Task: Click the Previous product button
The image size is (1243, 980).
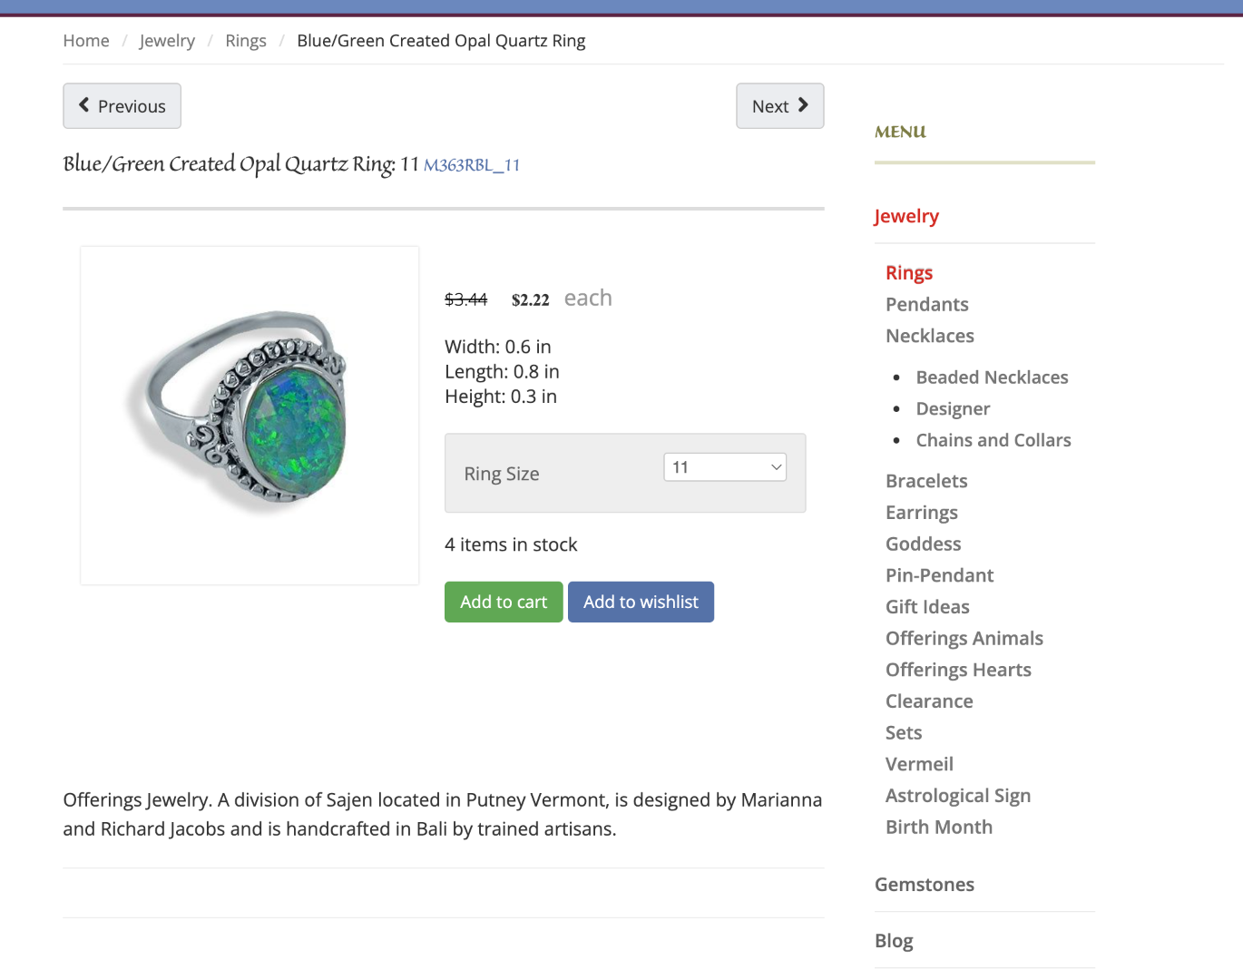Action: (122, 106)
